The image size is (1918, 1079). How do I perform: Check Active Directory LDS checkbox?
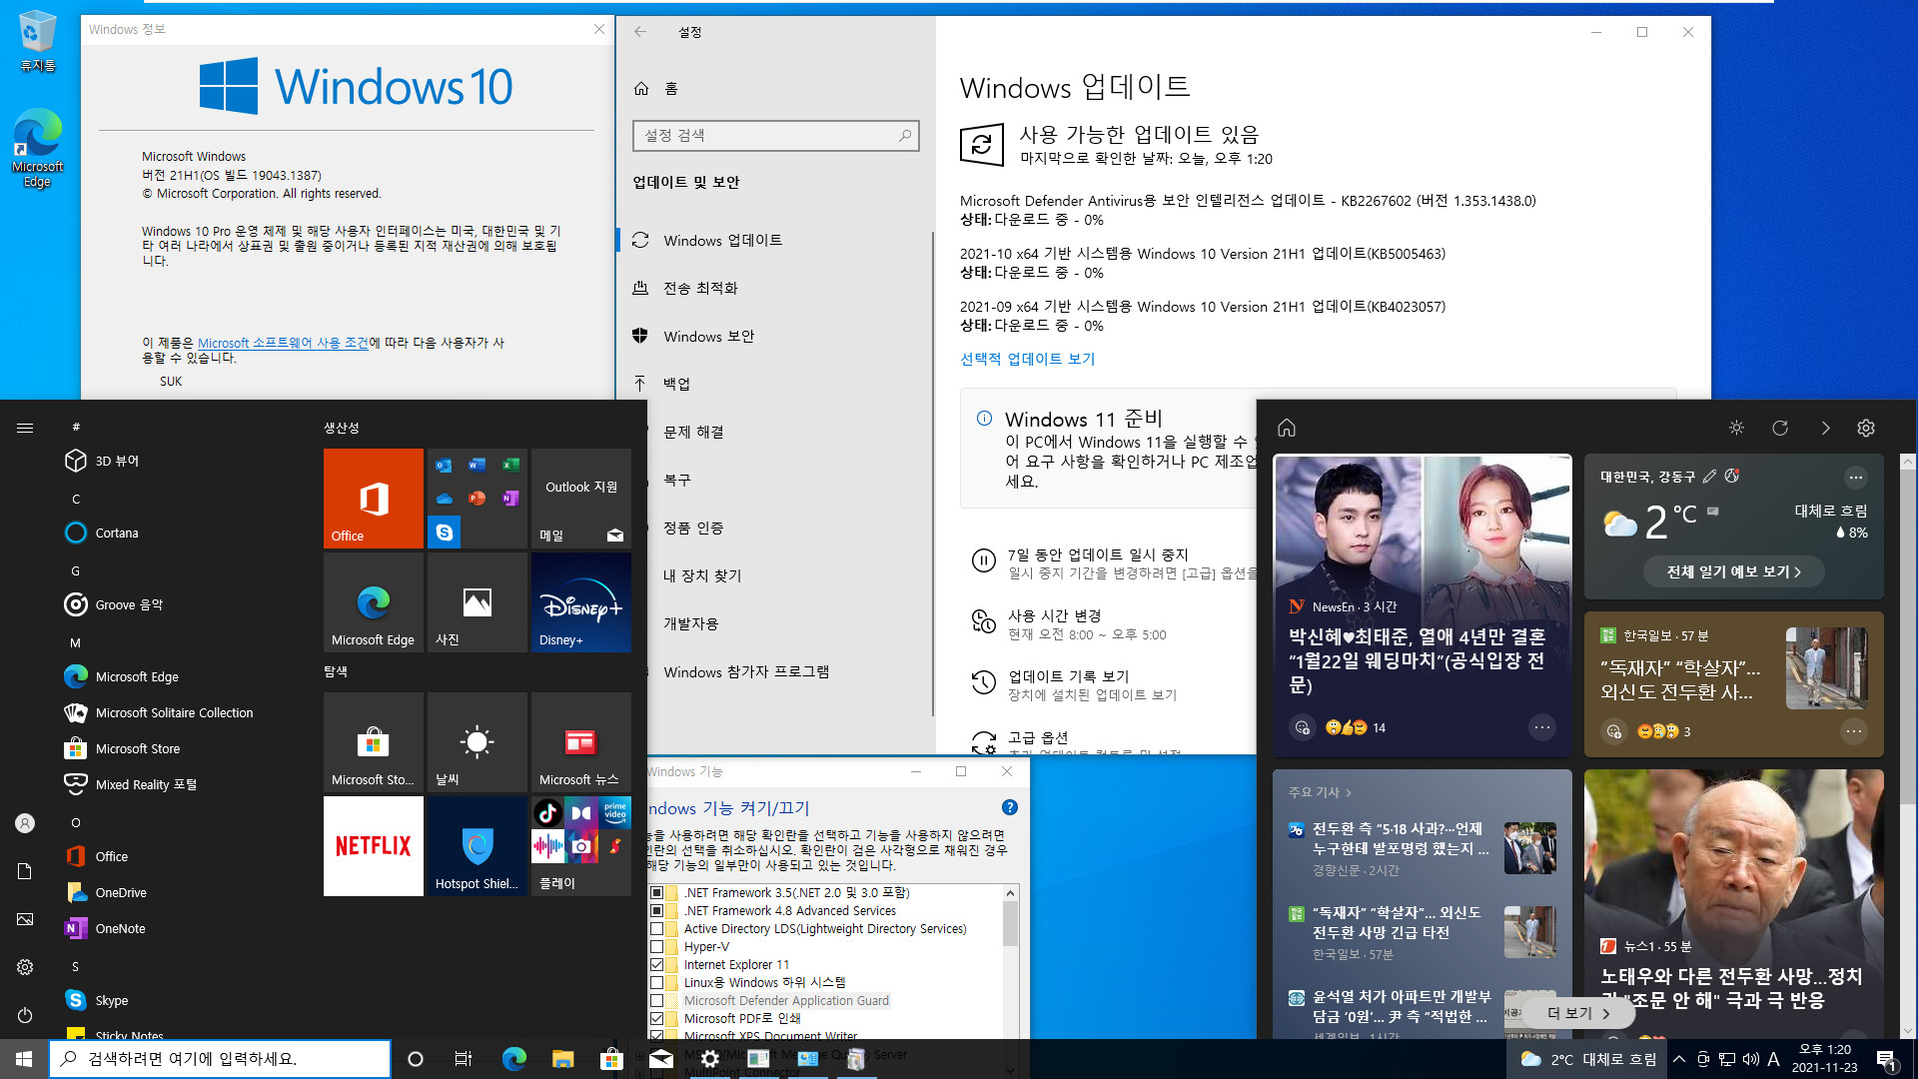(x=656, y=928)
